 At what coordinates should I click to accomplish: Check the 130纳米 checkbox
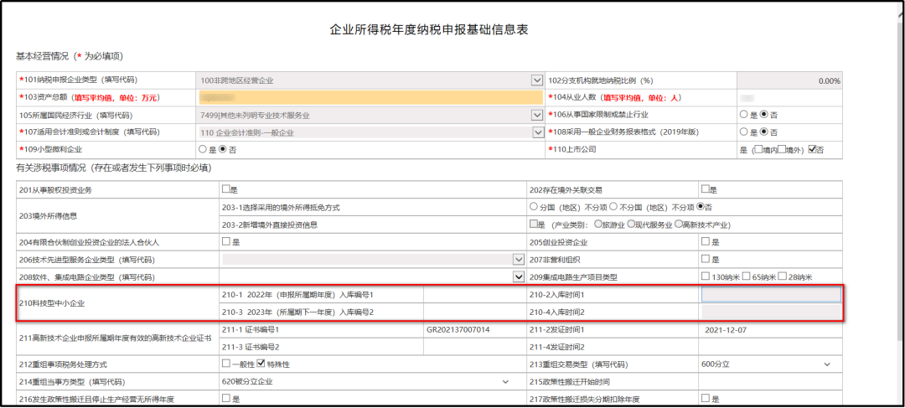706,276
